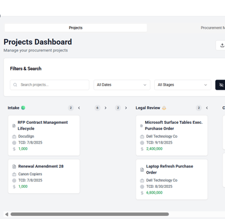
Task: Open RFP Contract Management Lifecycle card
Action: tap(44, 135)
